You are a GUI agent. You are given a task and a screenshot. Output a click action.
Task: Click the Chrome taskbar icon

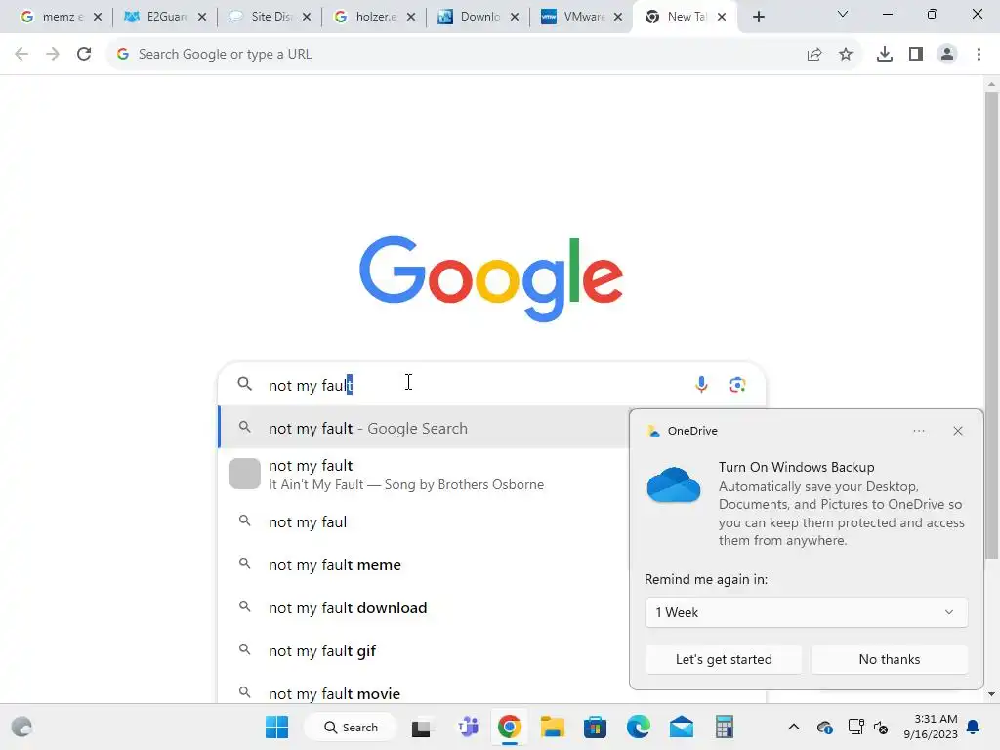[x=509, y=727]
